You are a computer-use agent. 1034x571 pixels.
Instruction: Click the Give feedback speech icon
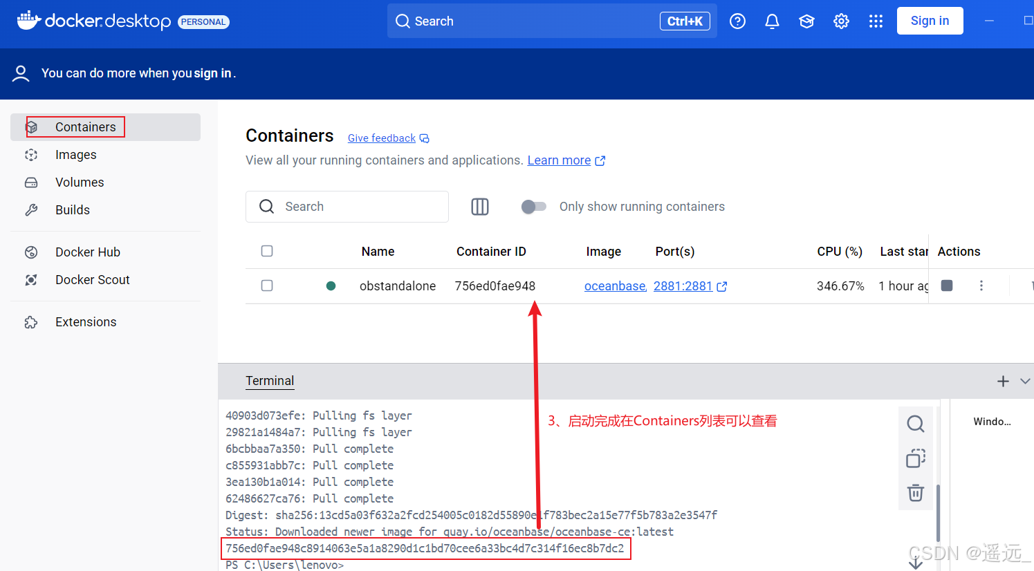coord(425,138)
